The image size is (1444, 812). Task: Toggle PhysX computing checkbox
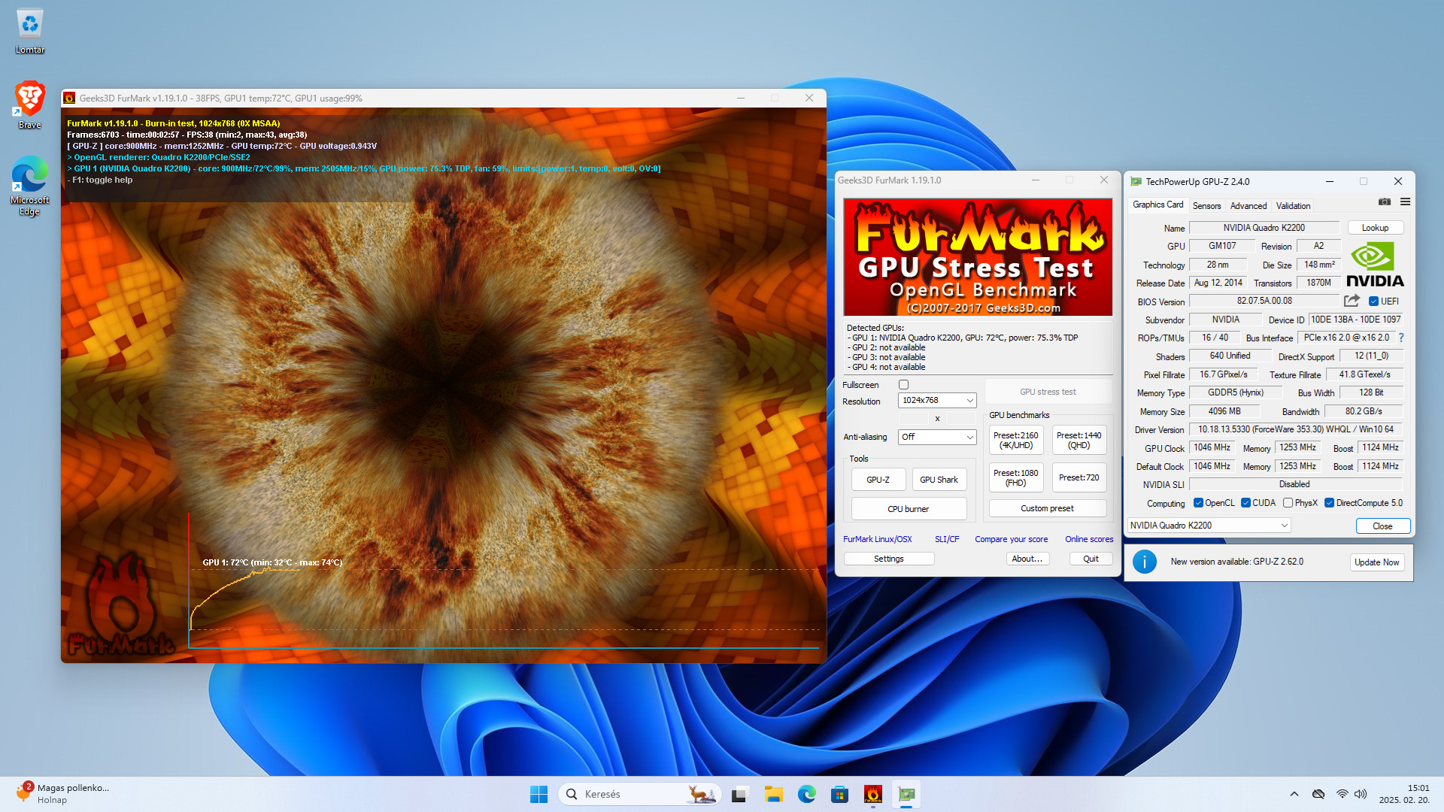point(1288,503)
